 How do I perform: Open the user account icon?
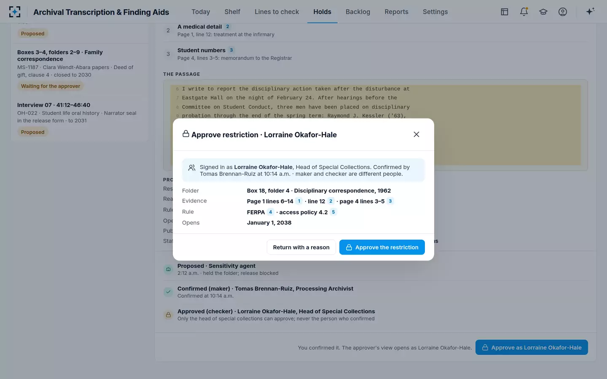[563, 12]
